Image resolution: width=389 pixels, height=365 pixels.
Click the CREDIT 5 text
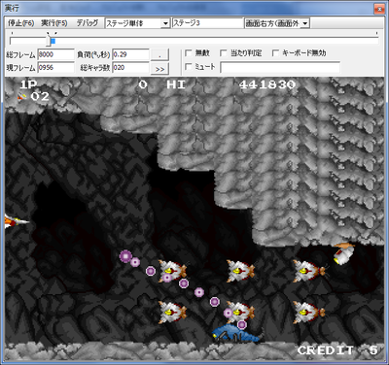[x=337, y=350]
